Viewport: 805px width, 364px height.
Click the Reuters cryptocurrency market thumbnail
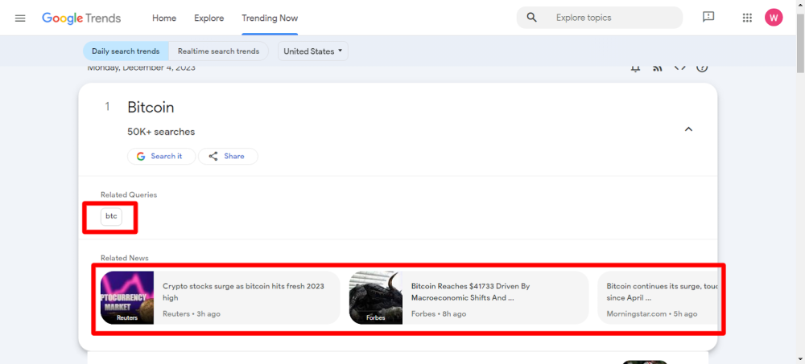[127, 298]
